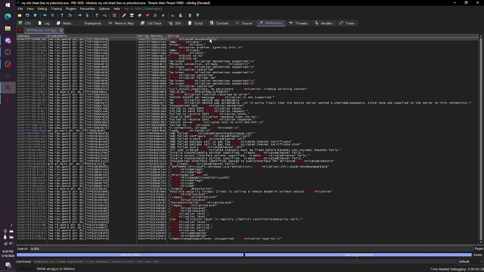
Task: Click the hash Variables icon
Action: [163, 15]
